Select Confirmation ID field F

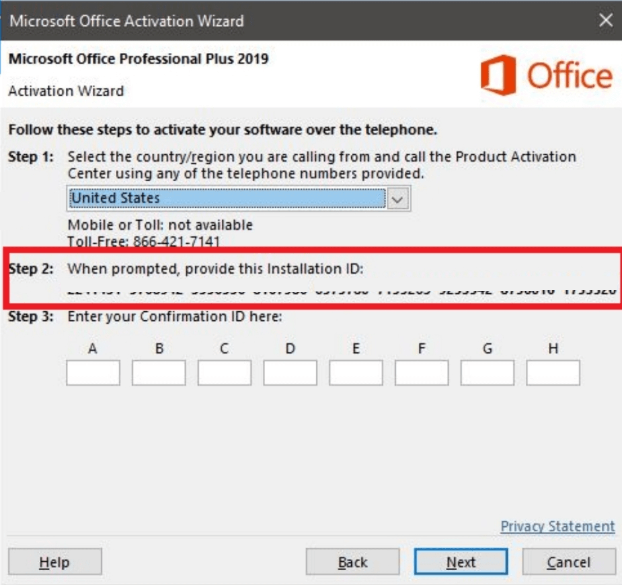tap(421, 373)
